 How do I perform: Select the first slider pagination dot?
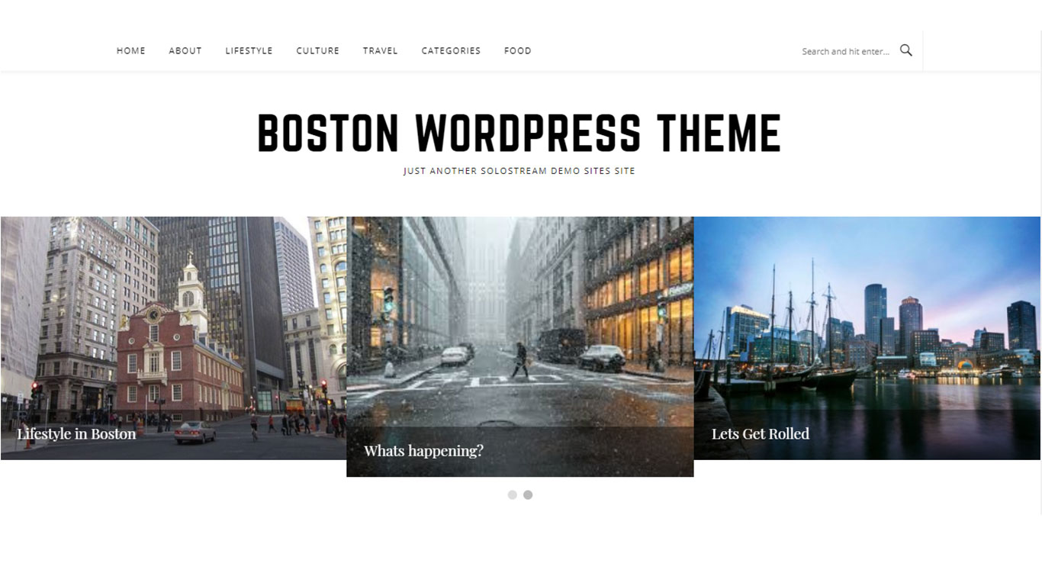pos(513,495)
